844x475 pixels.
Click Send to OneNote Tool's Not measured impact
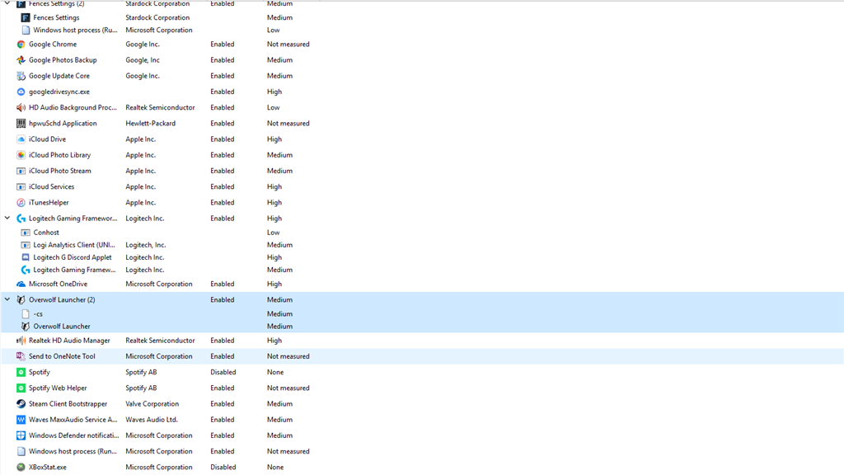288,356
